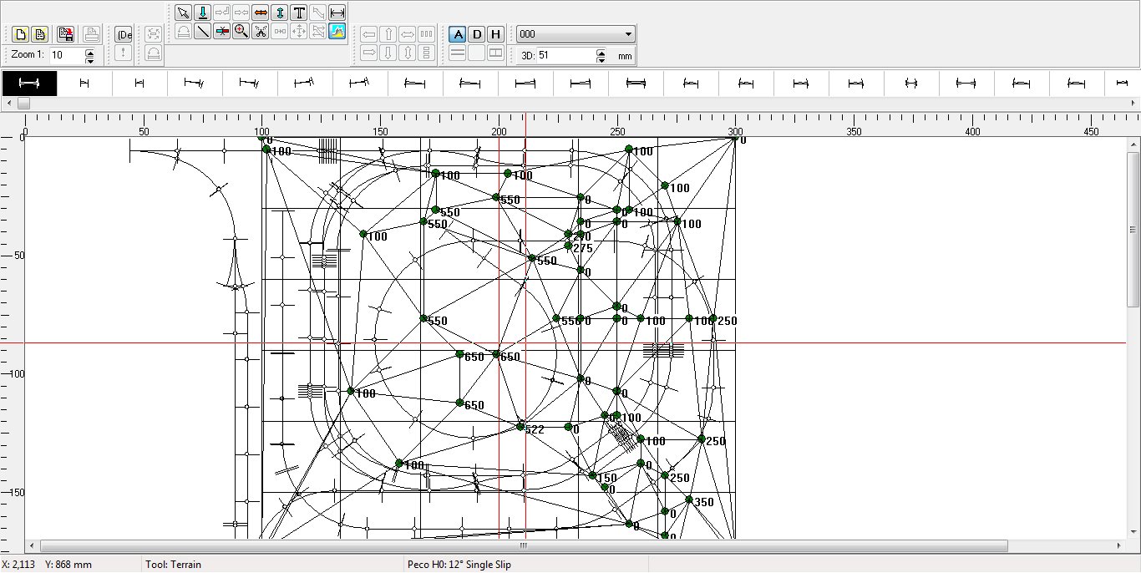Screen dimensions: 1141x573
Task: Toggle the H mode button
Action: 495,34
